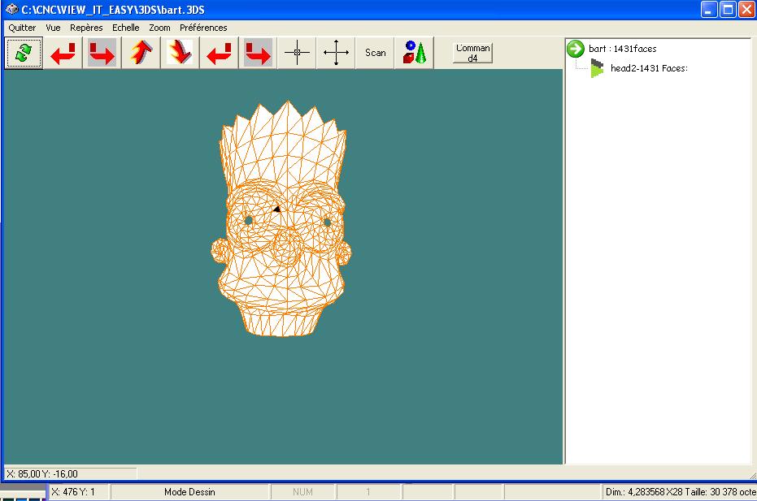The width and height of the screenshot is (757, 501).
Task: Click the 'X: 85,00 Y: -16,00' coordinate readout
Action: [x=71, y=473]
